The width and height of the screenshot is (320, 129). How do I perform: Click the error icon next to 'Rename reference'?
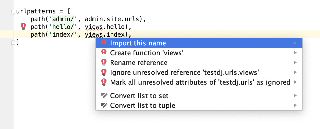click(104, 63)
